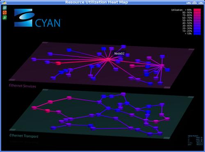205x152 pixels.
Task: Select the leftmost pink node in Ethernet Transport
Action: click(34, 108)
